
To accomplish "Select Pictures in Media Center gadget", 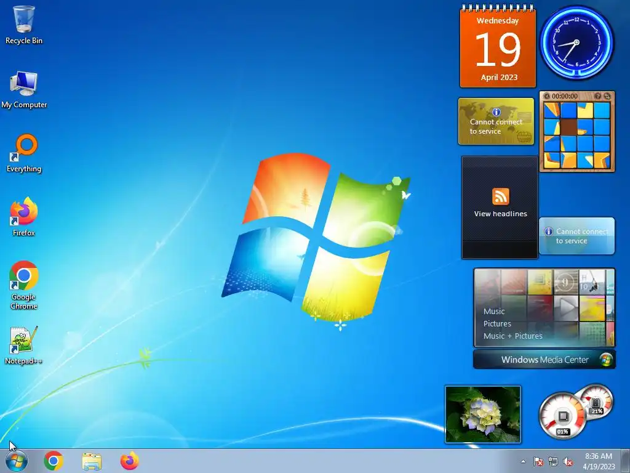I will click(x=497, y=324).
